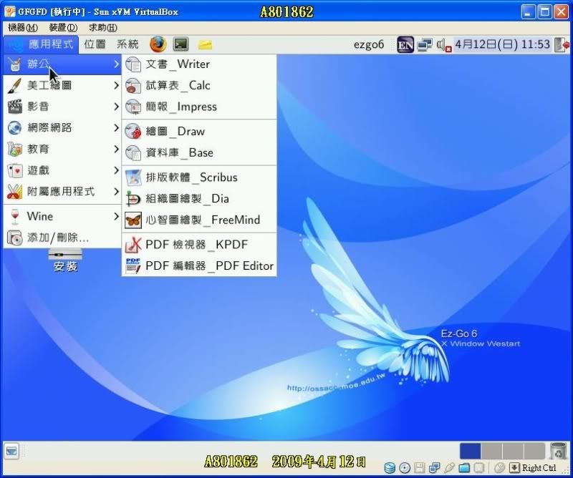
Task: Launch 排版軟體_Scribus
Action: tap(199, 177)
